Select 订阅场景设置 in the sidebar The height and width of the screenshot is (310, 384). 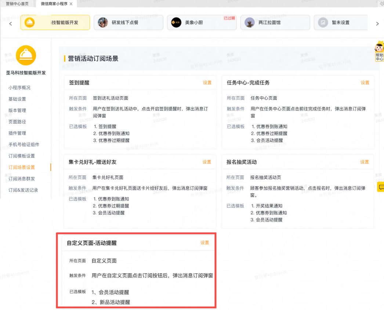pos(22,167)
